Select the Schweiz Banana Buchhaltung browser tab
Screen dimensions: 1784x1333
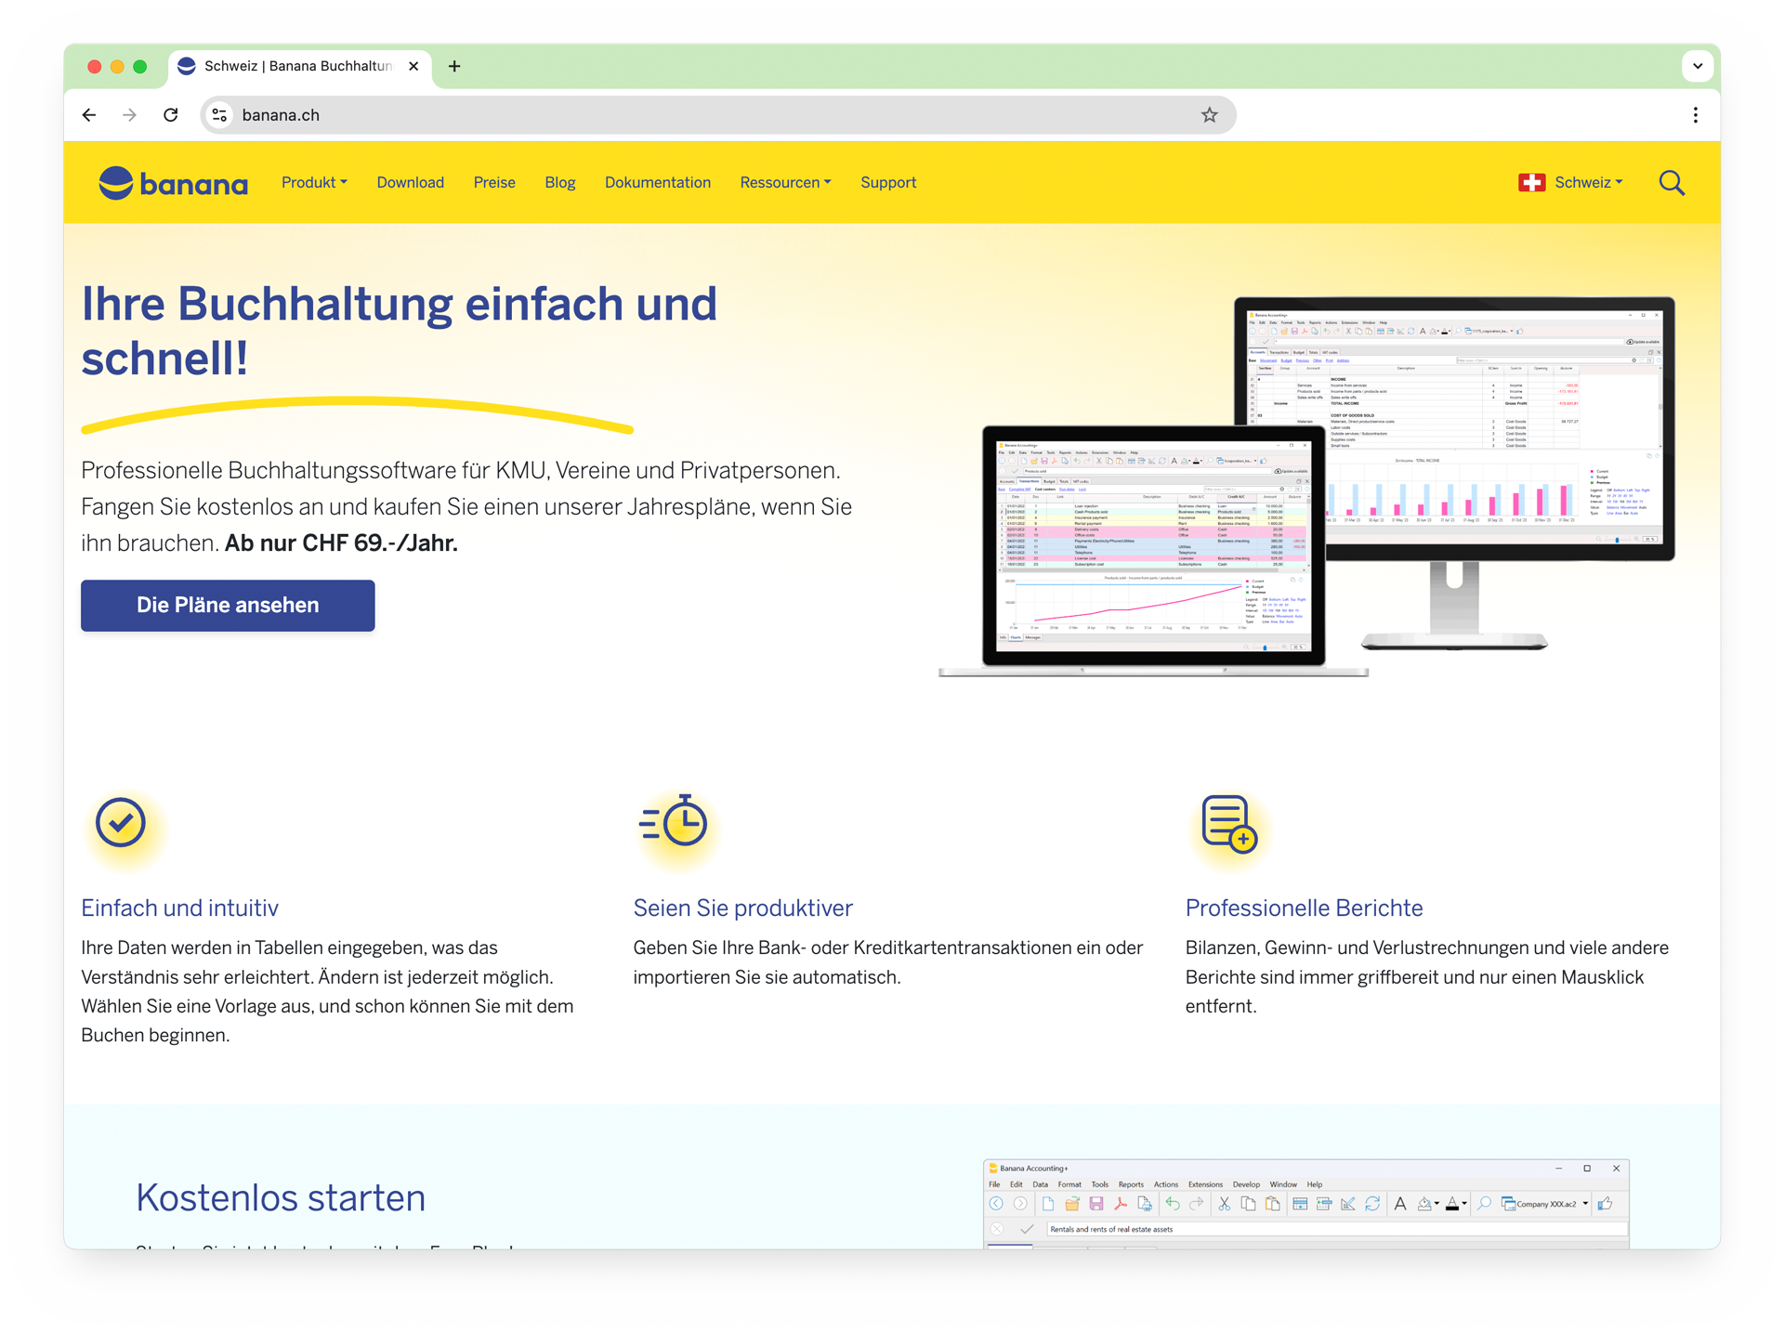[x=299, y=66]
